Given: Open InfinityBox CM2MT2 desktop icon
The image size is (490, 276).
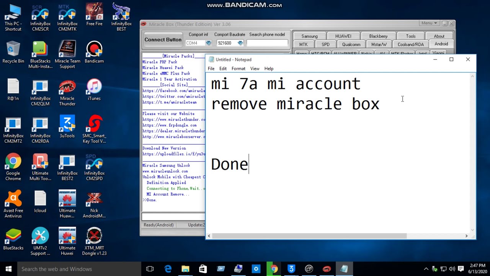Looking at the screenshot, I should click(x=13, y=130).
